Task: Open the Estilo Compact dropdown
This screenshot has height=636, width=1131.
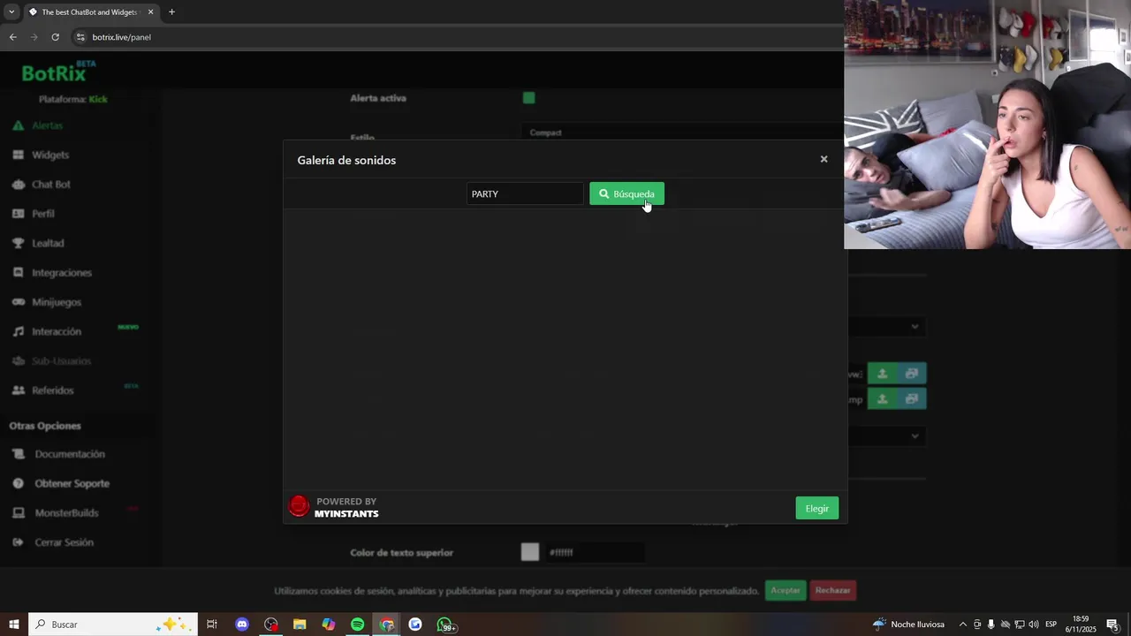Action: pos(680,132)
